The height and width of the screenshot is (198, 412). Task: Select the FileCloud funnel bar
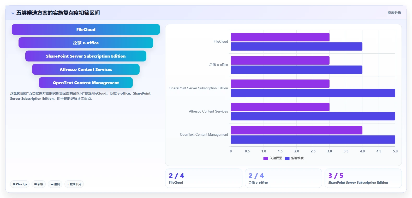(x=86, y=29)
